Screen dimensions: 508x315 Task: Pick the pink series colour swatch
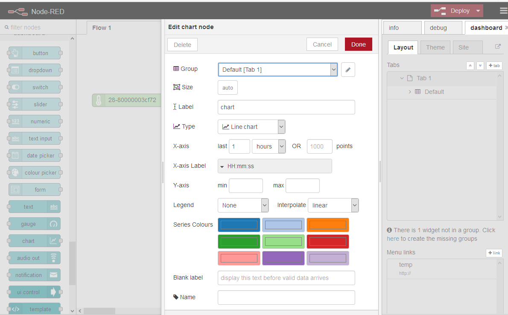tap(239, 258)
